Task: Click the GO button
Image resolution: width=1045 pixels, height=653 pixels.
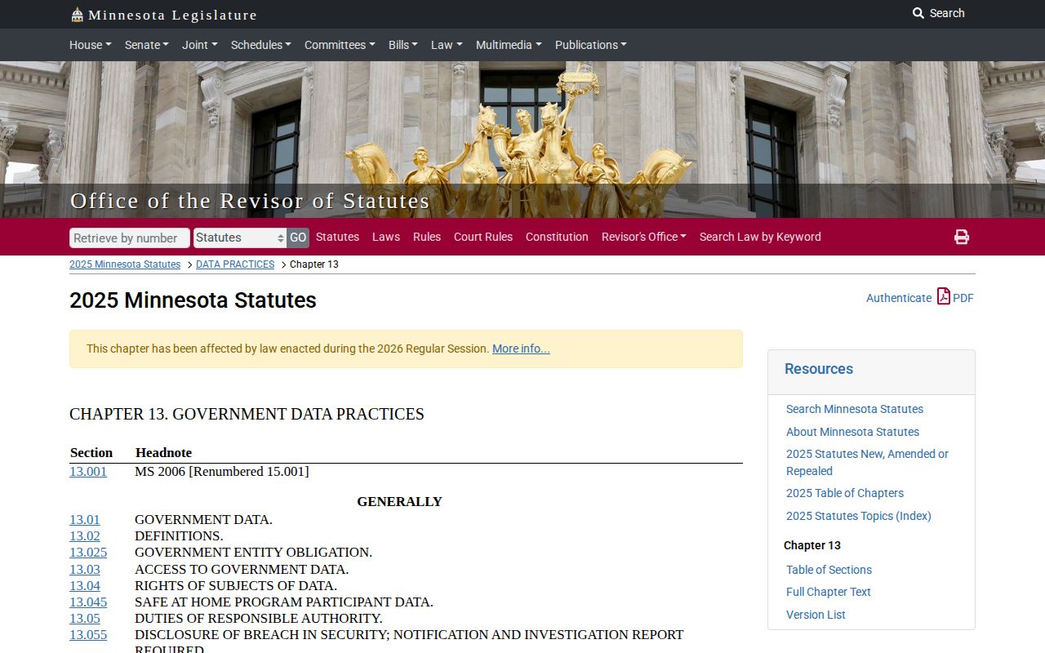Action: click(x=298, y=238)
